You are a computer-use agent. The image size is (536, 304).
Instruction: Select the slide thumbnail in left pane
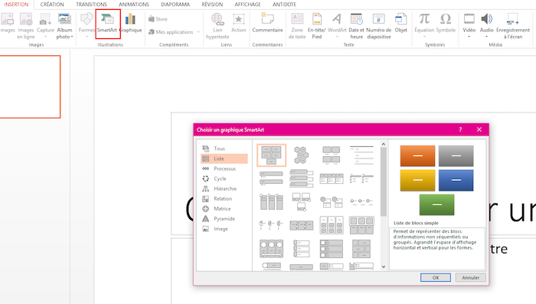pyautogui.click(x=30, y=87)
